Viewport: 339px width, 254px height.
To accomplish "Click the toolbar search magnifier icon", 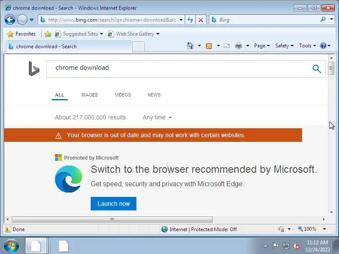I will tap(323, 19).
